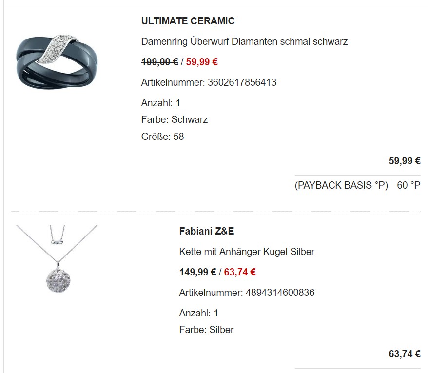Open the Kette mit Anhänger Kugel Silber title
This screenshot has height=373, width=428.
point(247,252)
